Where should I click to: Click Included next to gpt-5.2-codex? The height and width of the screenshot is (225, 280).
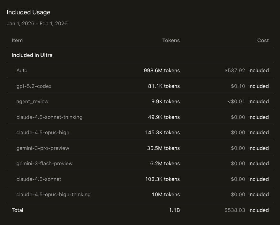tap(259, 86)
